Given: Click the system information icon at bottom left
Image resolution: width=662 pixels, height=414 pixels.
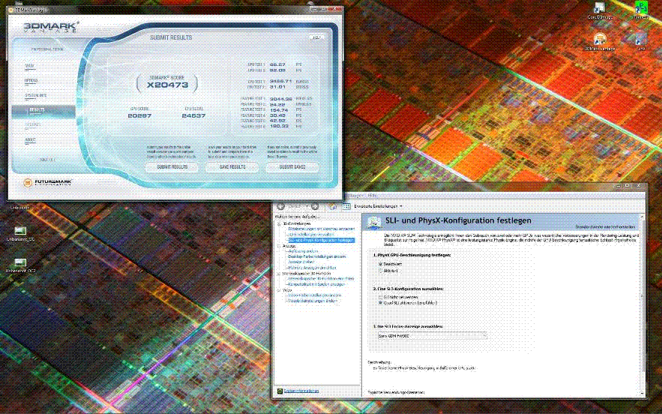Looking at the screenshot, I should pyautogui.click(x=280, y=391).
